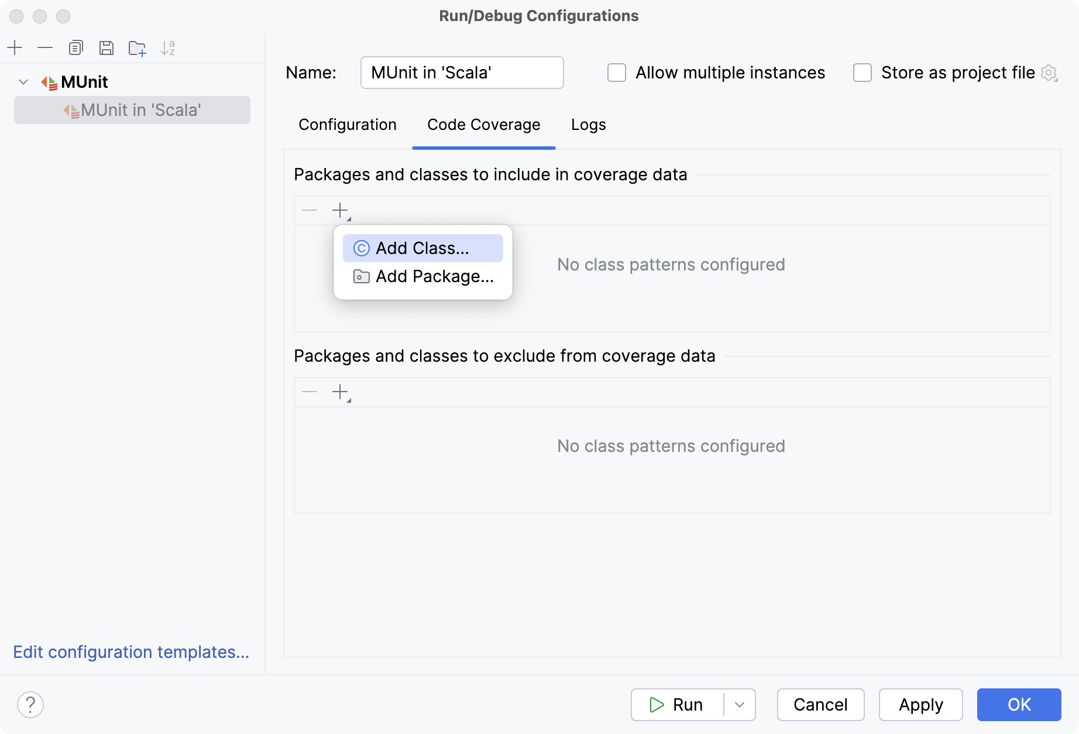Screen dimensions: 1079x734
Task: Enable Allow multiple instances
Action: (x=617, y=73)
